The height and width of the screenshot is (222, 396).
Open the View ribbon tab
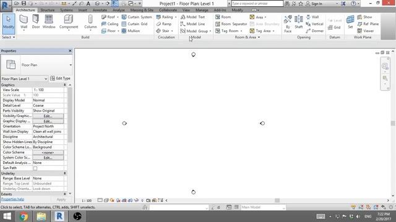[186, 10]
